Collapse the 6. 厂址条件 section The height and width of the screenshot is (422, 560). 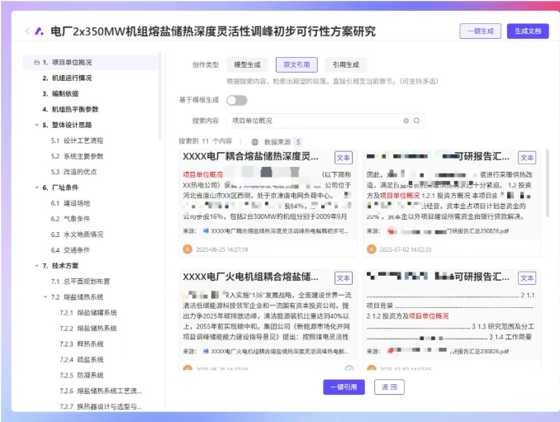(x=35, y=187)
